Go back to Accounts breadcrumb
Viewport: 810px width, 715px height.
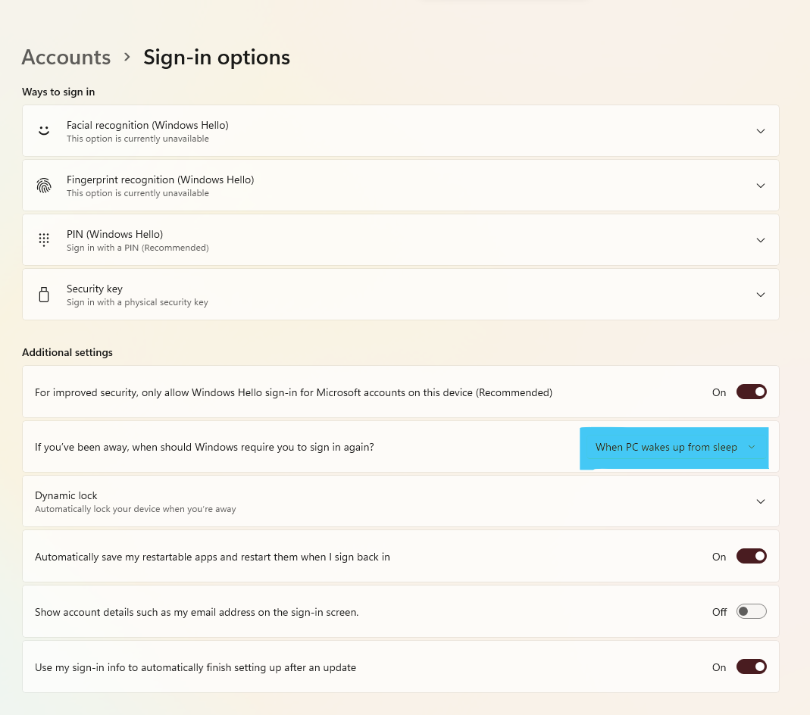coord(66,58)
